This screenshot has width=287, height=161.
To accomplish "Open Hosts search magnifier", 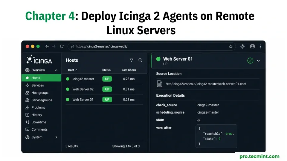I will point(140,60).
